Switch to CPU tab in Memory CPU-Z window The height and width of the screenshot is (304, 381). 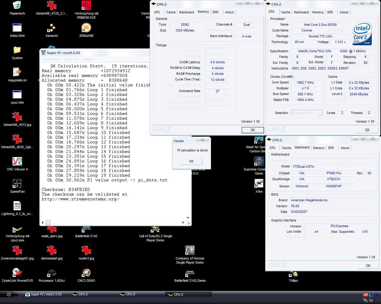(x=157, y=12)
